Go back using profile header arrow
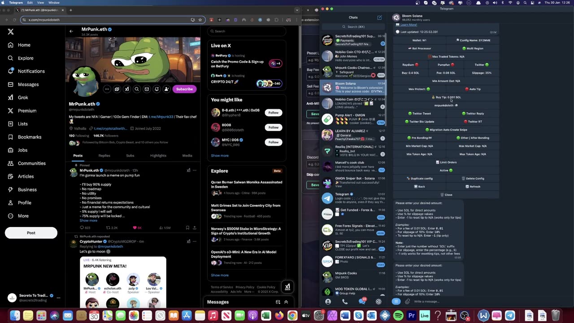Image resolution: width=574 pixels, height=323 pixels. (71, 31)
